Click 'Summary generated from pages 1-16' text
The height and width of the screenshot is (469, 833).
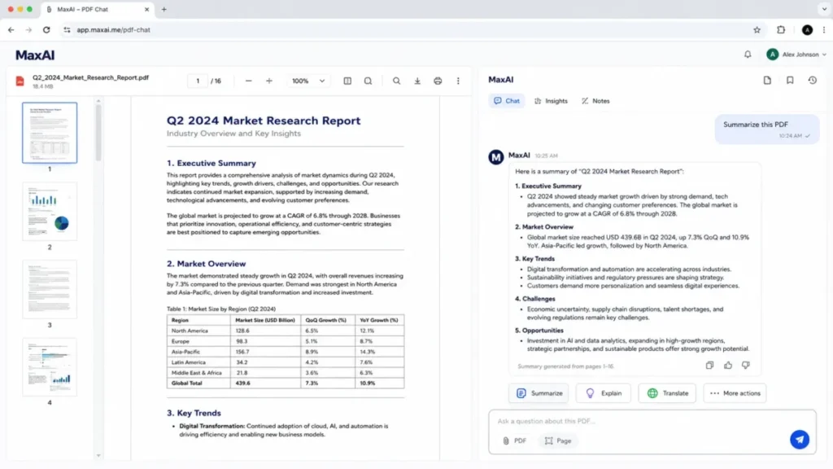(565, 366)
